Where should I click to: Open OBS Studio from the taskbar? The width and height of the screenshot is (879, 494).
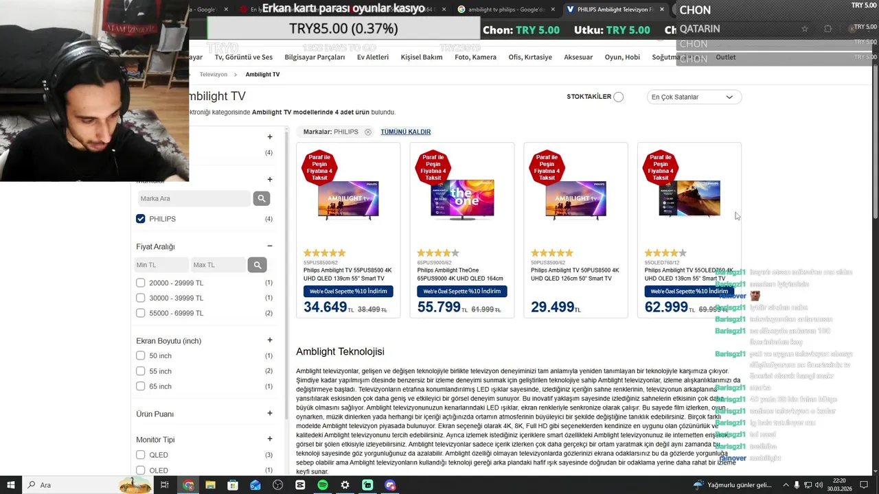point(277,485)
